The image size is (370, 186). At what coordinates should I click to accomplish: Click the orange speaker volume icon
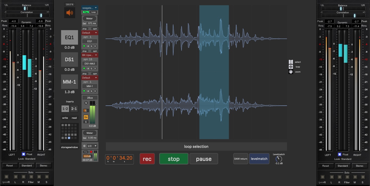pos(69,13)
